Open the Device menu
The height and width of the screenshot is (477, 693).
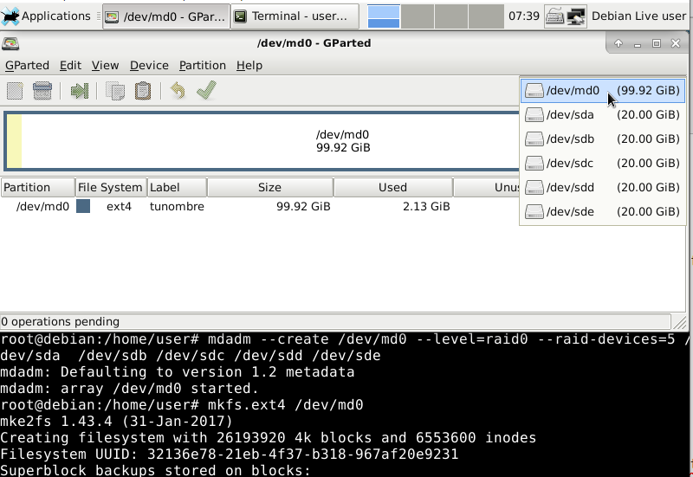[149, 66]
